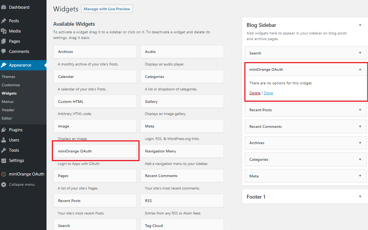Expand the Recent Comments sidebar widget
This screenshot has width=368, height=230.
tap(360, 126)
